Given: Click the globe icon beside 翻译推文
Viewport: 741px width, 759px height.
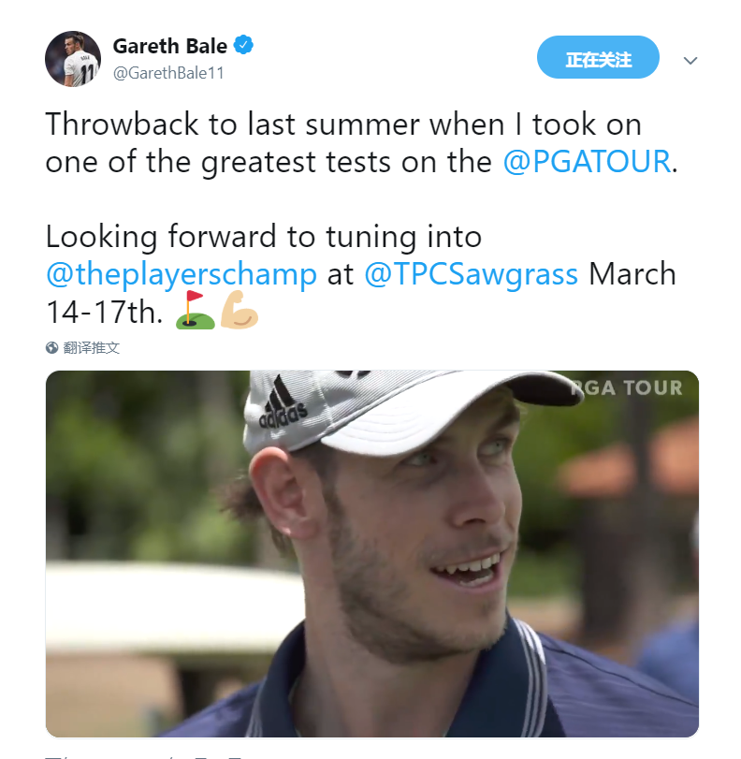Looking at the screenshot, I should [51, 347].
